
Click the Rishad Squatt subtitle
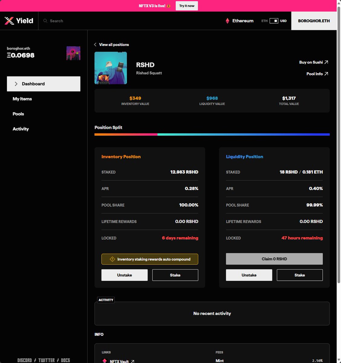click(x=149, y=73)
